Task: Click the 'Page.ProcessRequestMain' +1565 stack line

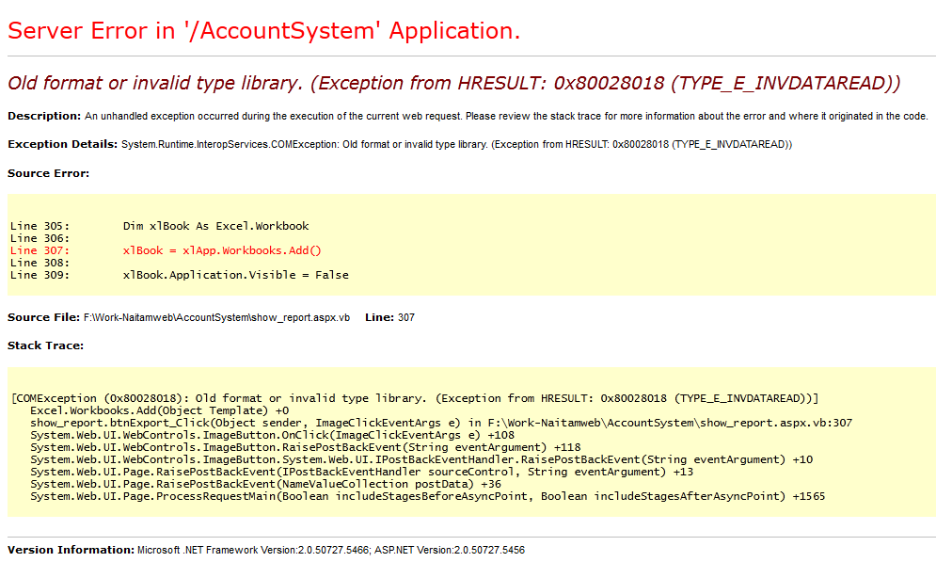Action: pos(428,496)
